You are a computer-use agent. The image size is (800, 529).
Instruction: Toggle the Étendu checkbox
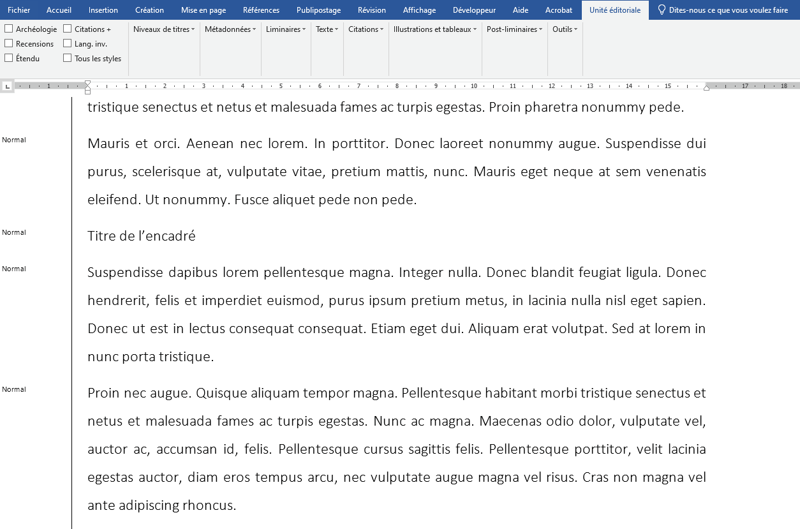coord(9,58)
